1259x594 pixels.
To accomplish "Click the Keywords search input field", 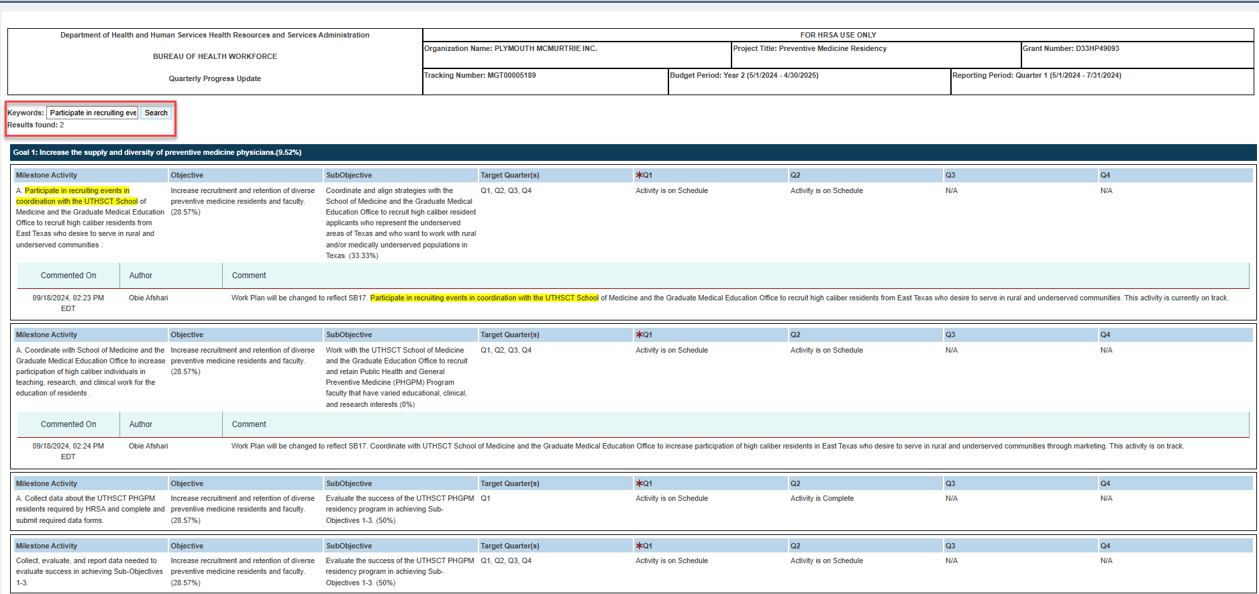I will 92,113.
